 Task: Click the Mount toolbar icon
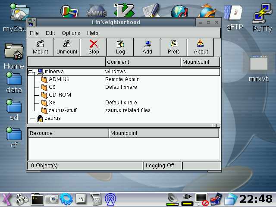41,47
